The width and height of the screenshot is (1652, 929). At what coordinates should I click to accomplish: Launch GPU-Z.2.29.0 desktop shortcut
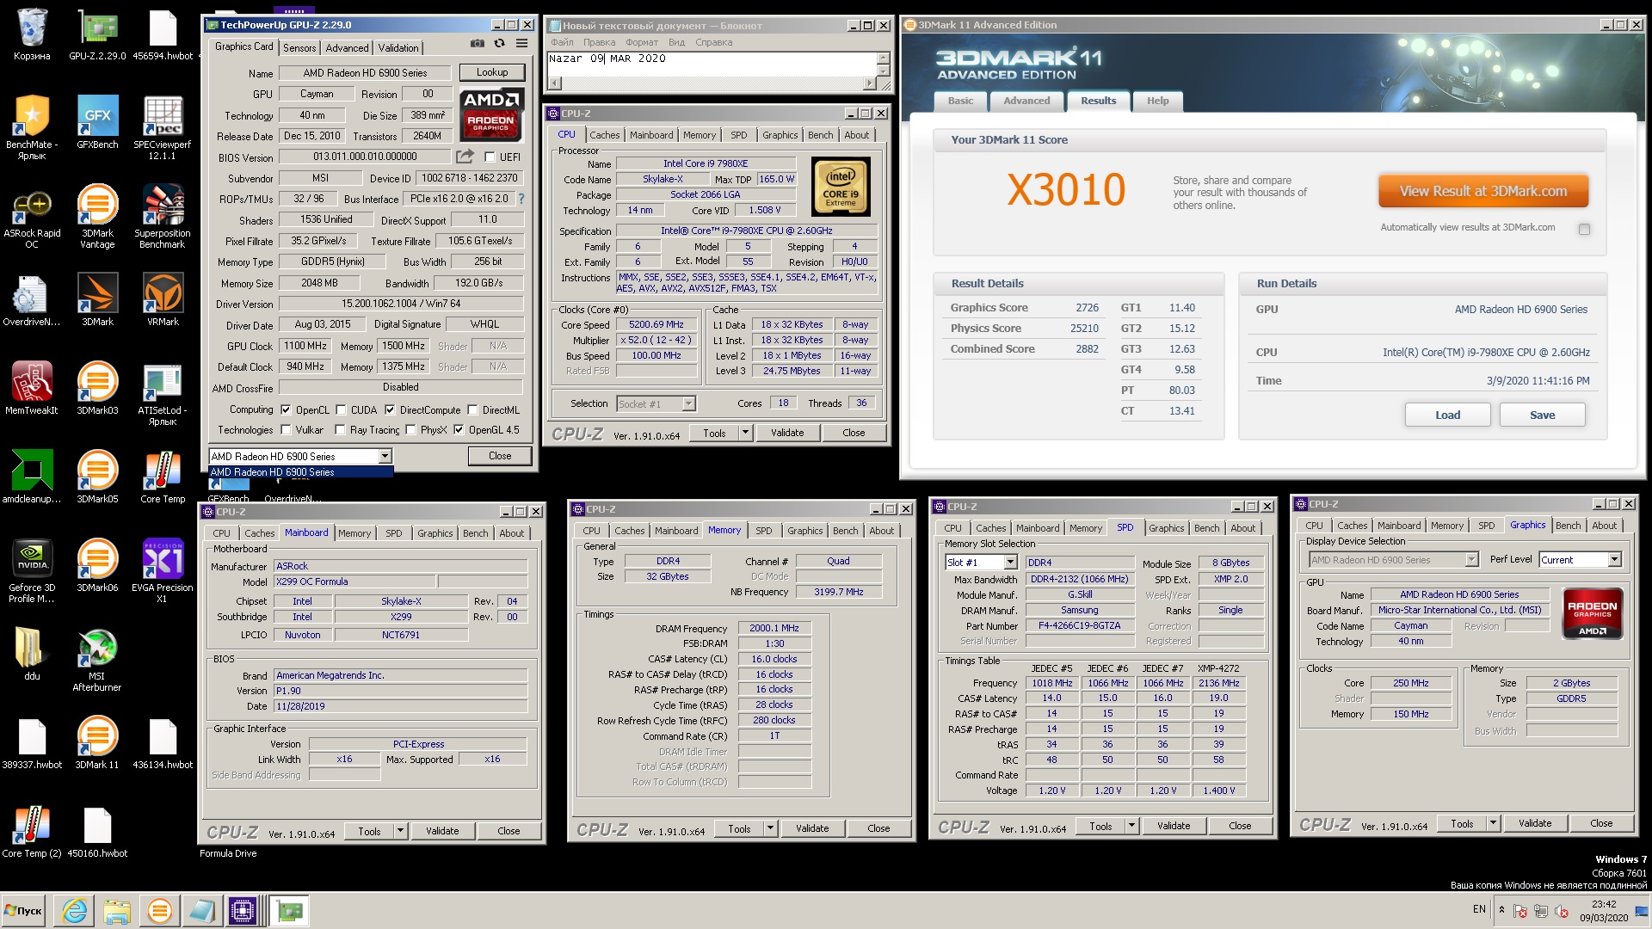[x=97, y=34]
